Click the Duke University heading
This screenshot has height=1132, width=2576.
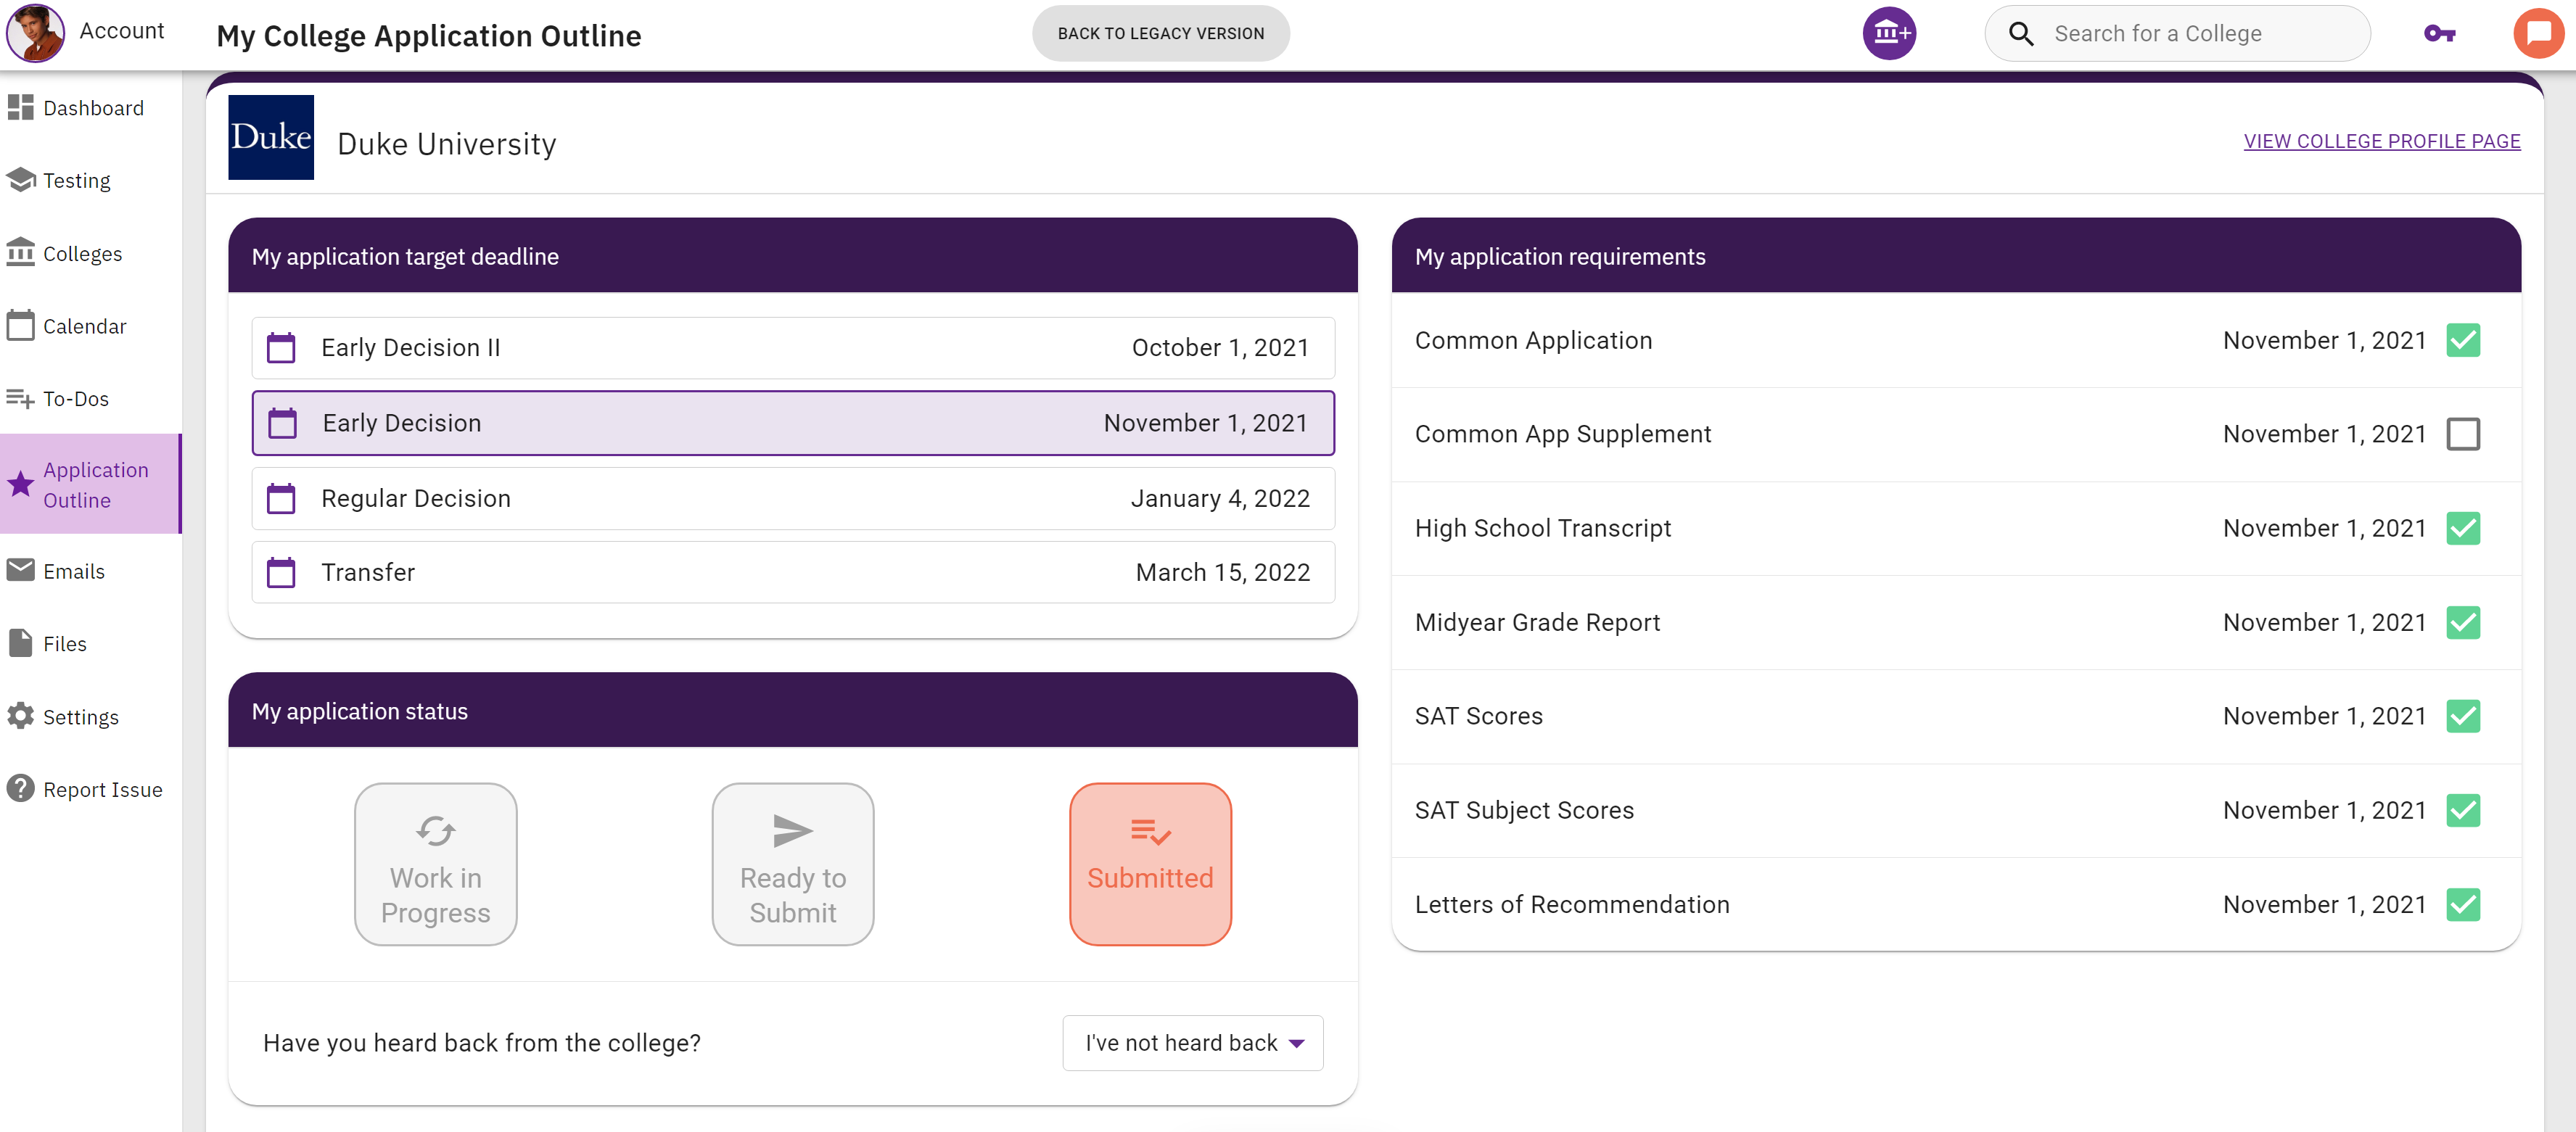click(x=446, y=144)
